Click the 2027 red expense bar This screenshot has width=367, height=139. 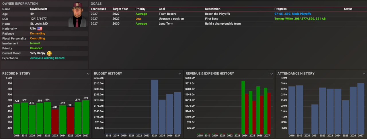click(269, 113)
